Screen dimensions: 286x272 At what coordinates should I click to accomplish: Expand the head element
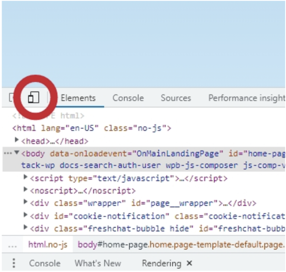click(16, 140)
